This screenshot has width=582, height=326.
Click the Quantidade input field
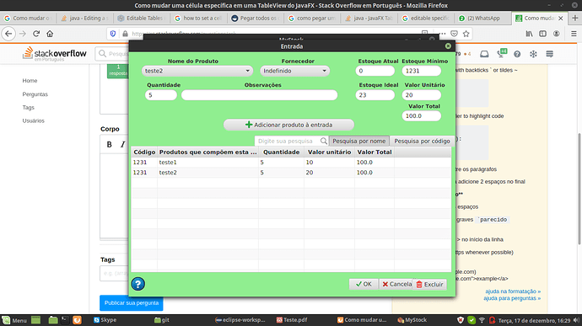(161, 95)
